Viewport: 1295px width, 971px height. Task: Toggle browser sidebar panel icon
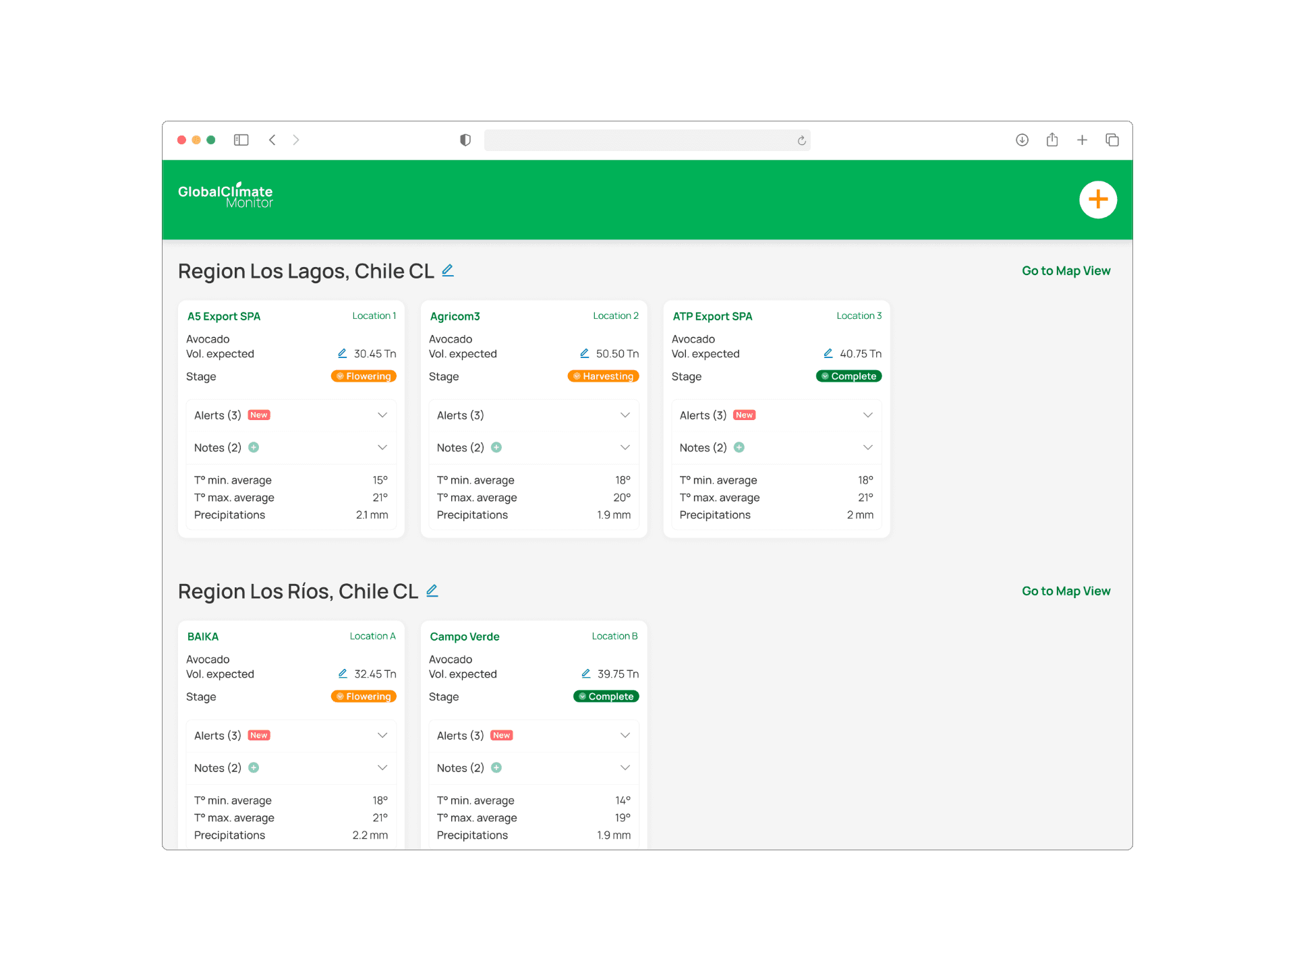[241, 140]
